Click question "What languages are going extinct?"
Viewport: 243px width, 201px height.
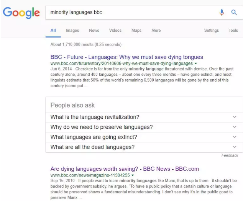94,137
